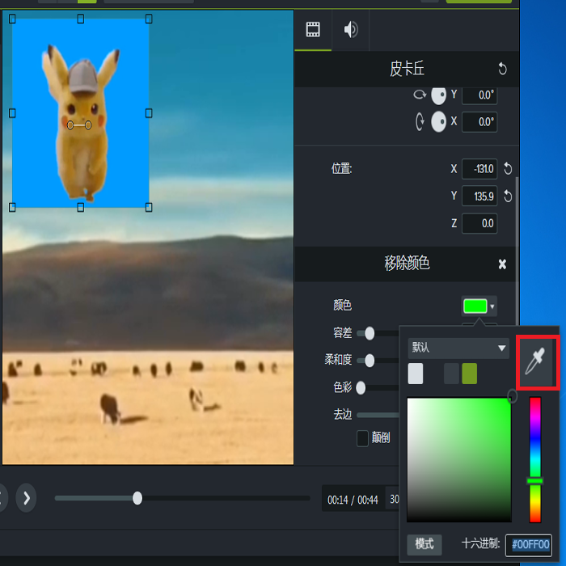Click the bottom-right selection handle of Pikachu clip
This screenshot has width=566, height=566.
(149, 207)
